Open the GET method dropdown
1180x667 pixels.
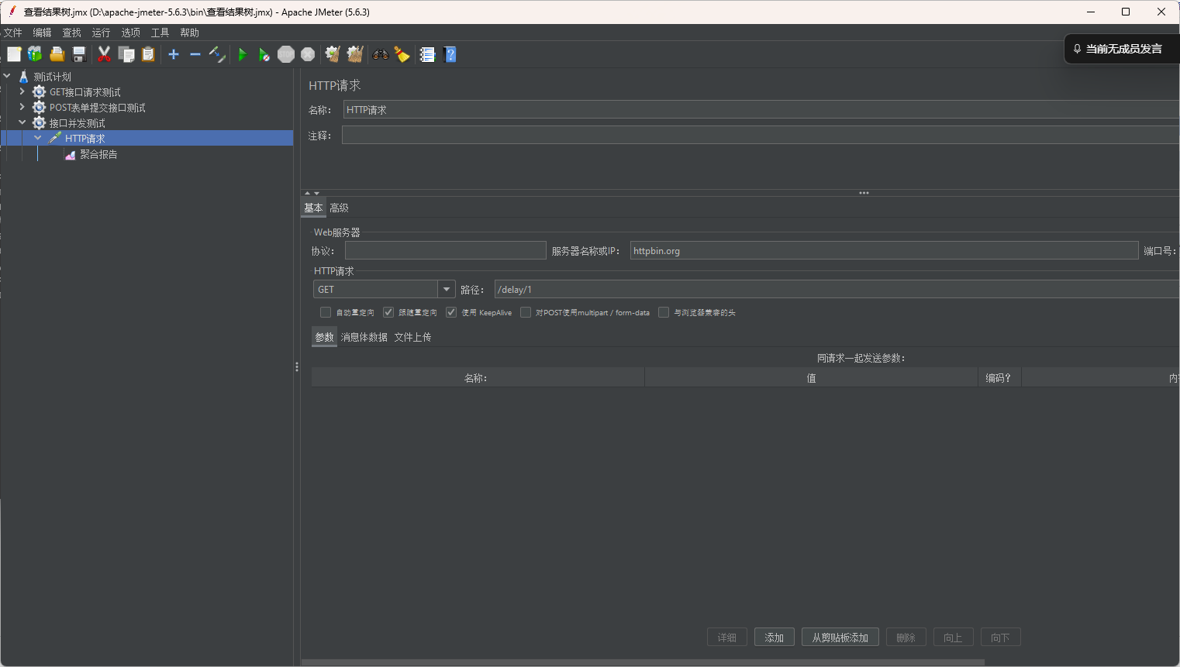pyautogui.click(x=447, y=290)
